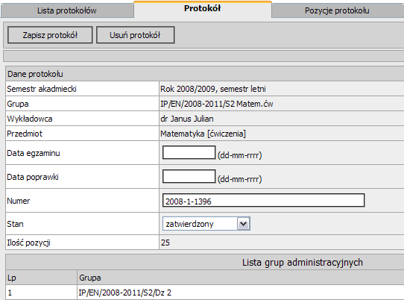The height and width of the screenshot is (300, 404).
Task: Click the Stan dropdown arrow
Action: [243, 224]
